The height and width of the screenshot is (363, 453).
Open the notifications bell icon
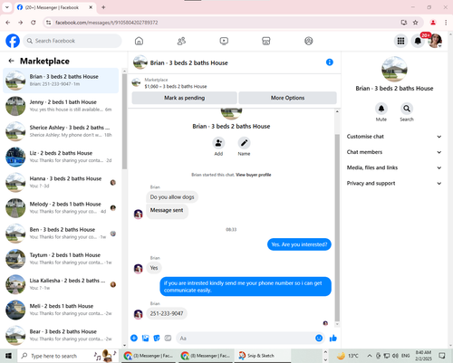[x=418, y=41]
